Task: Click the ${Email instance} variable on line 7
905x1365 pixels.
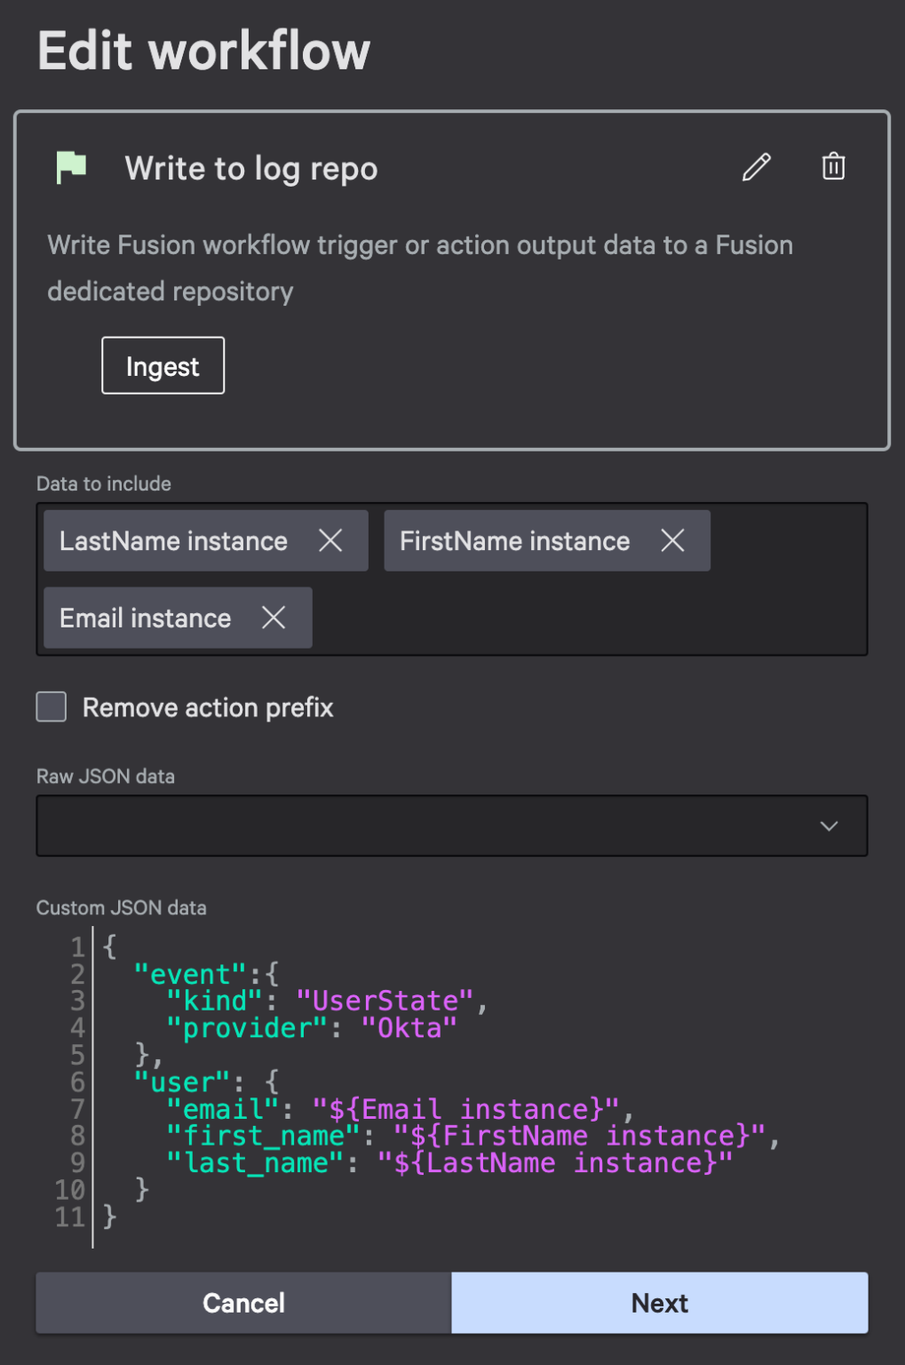Action: [471, 1109]
